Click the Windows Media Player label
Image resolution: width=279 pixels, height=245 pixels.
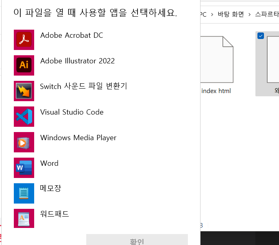[x=78, y=138]
